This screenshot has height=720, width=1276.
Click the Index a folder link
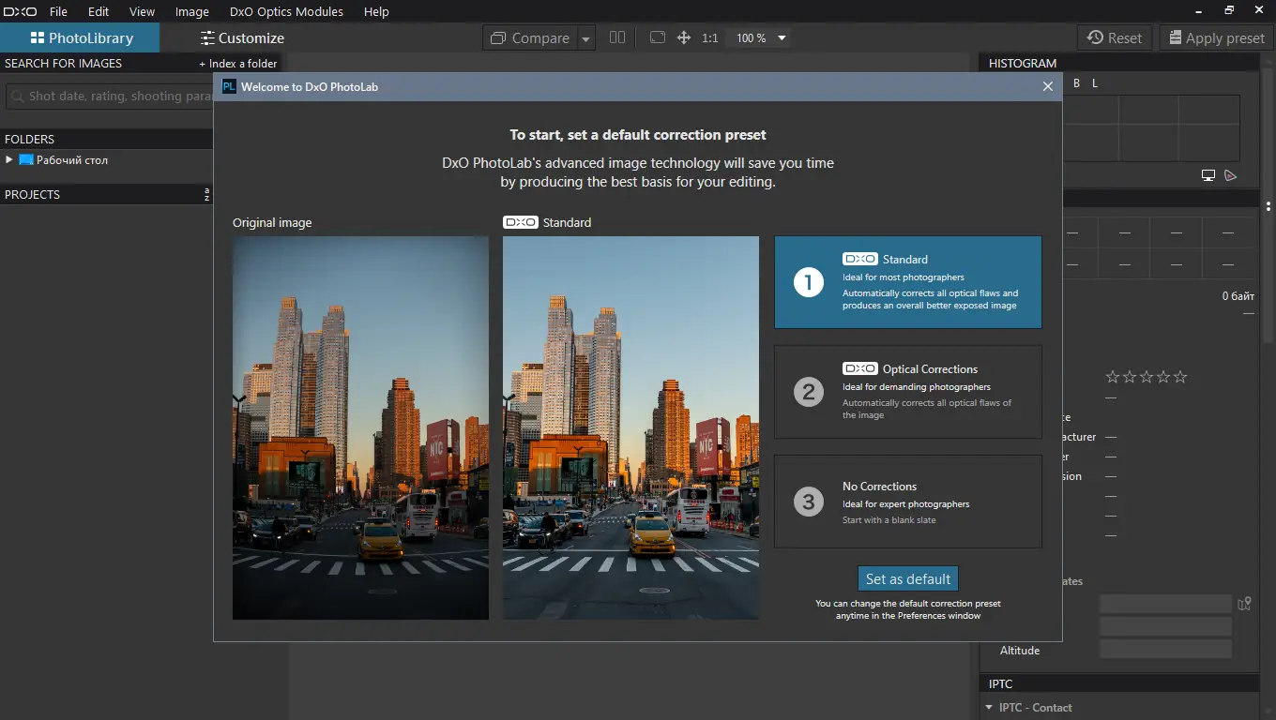238,64
